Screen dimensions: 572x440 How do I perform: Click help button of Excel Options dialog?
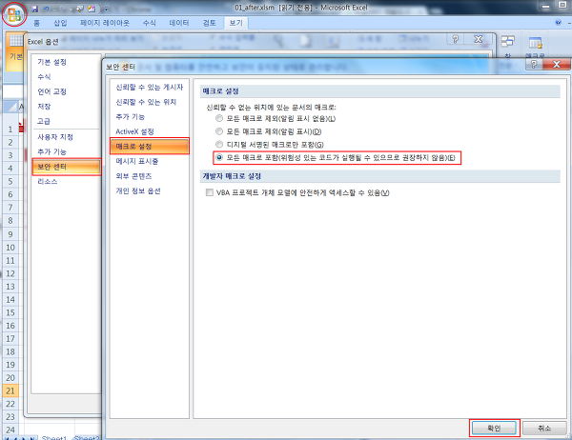[x=456, y=39]
